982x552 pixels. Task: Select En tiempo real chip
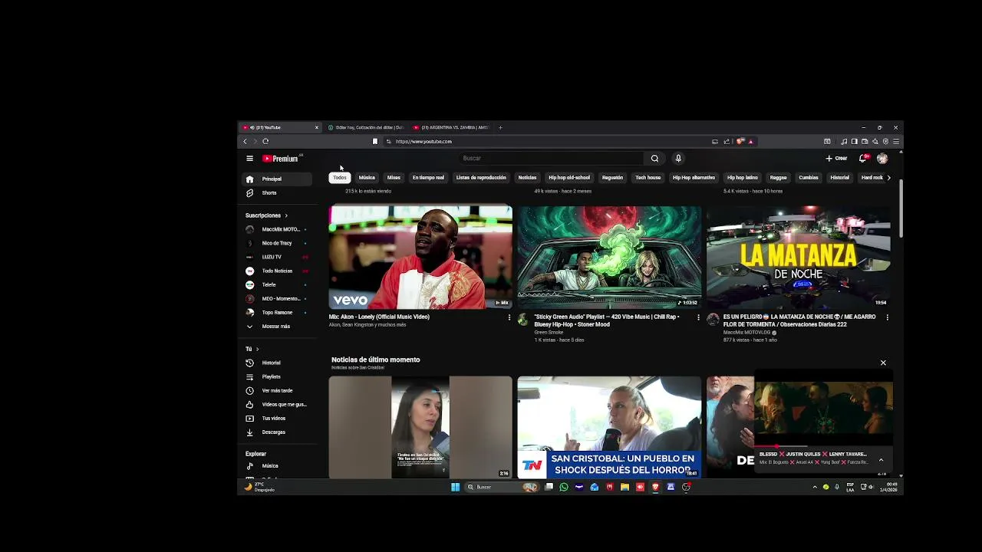coord(428,178)
